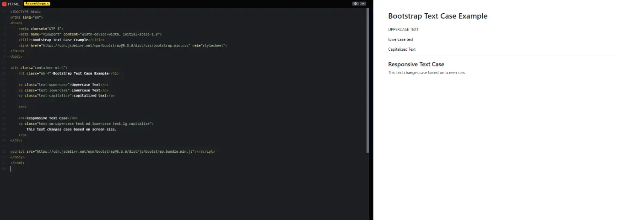Screen dimensions: 631x220
Task: Click the closing </head> tag line
Action: pos(17,51)
